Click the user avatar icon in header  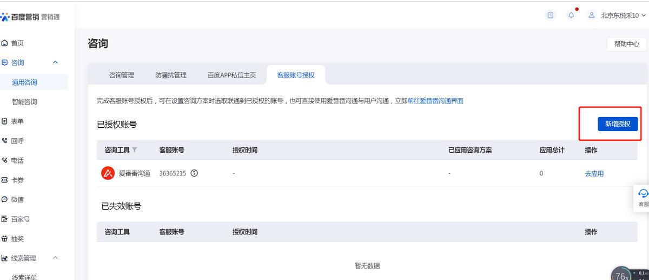(x=592, y=16)
